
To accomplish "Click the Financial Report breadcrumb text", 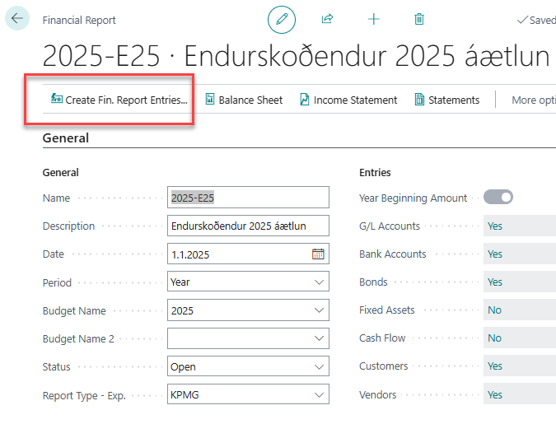I will 79,20.
